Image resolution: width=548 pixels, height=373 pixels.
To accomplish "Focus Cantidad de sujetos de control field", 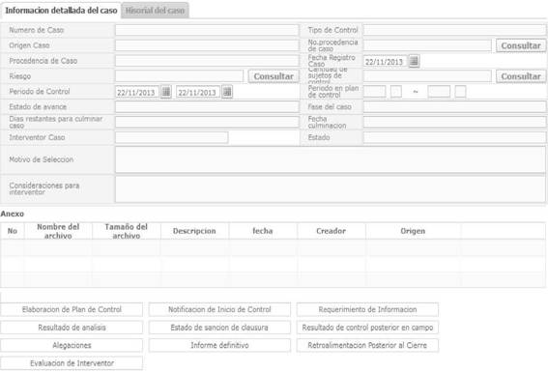I will [427, 76].
